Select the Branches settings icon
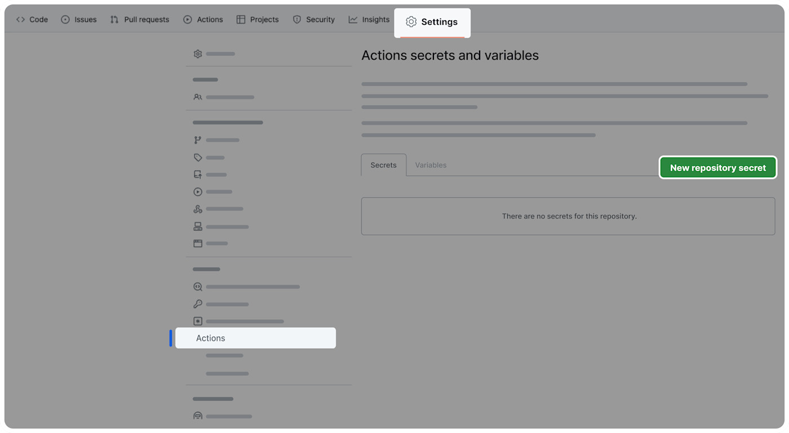This screenshot has width=789, height=433. [198, 140]
